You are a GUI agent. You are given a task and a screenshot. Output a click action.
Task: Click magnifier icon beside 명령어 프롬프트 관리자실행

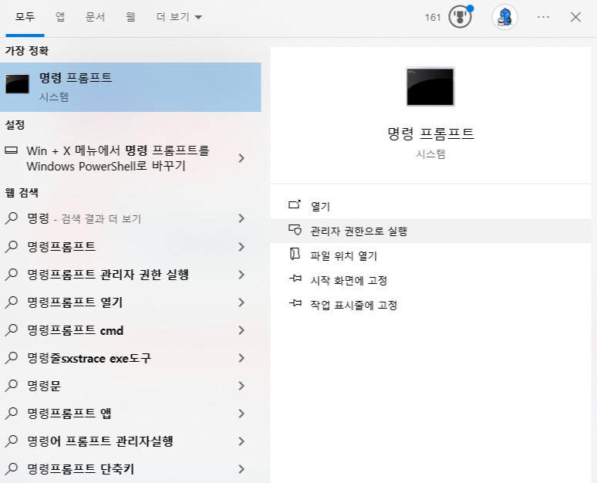click(x=12, y=441)
